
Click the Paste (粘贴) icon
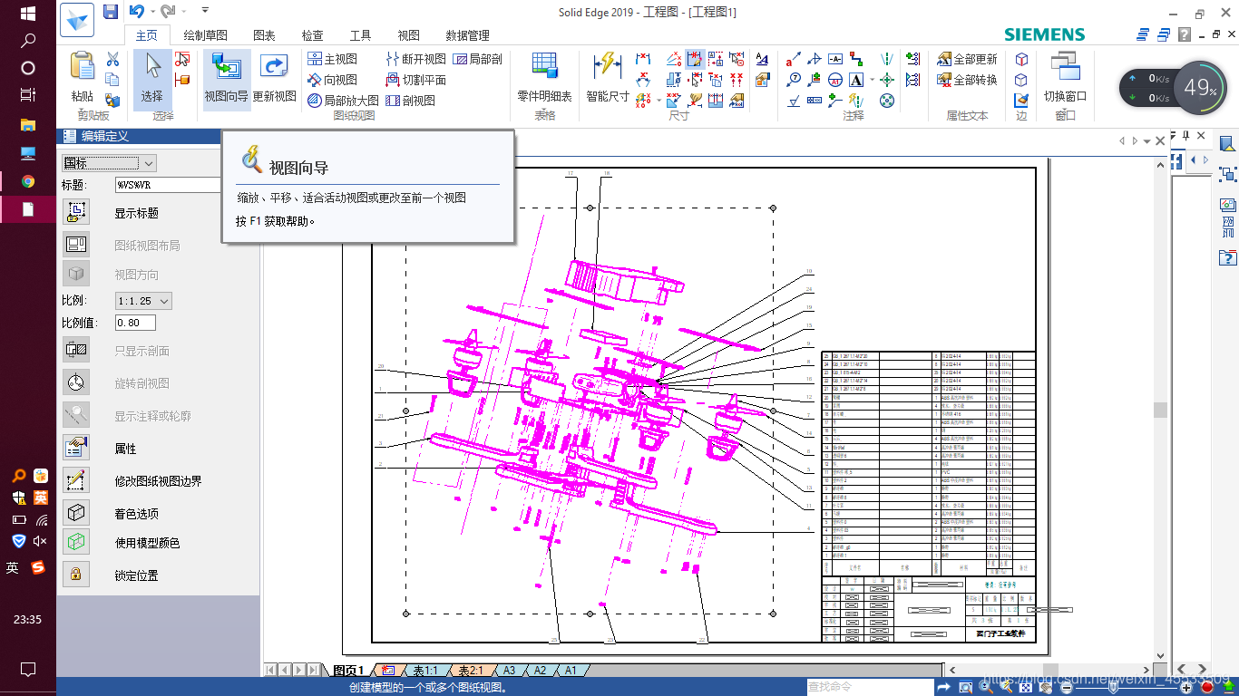[82, 69]
